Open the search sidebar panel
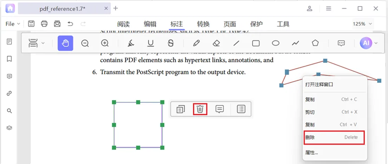This screenshot has width=388, height=164. [x=9, y=111]
